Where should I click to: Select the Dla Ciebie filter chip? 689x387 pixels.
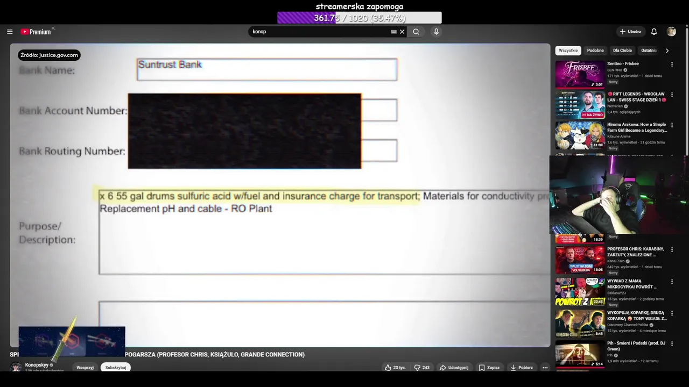point(622,51)
